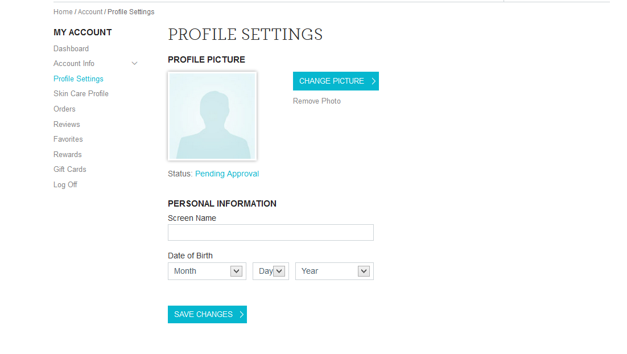Screen dimensions: 627x354
Task: Click the Change Picture button
Action: pyautogui.click(x=336, y=81)
